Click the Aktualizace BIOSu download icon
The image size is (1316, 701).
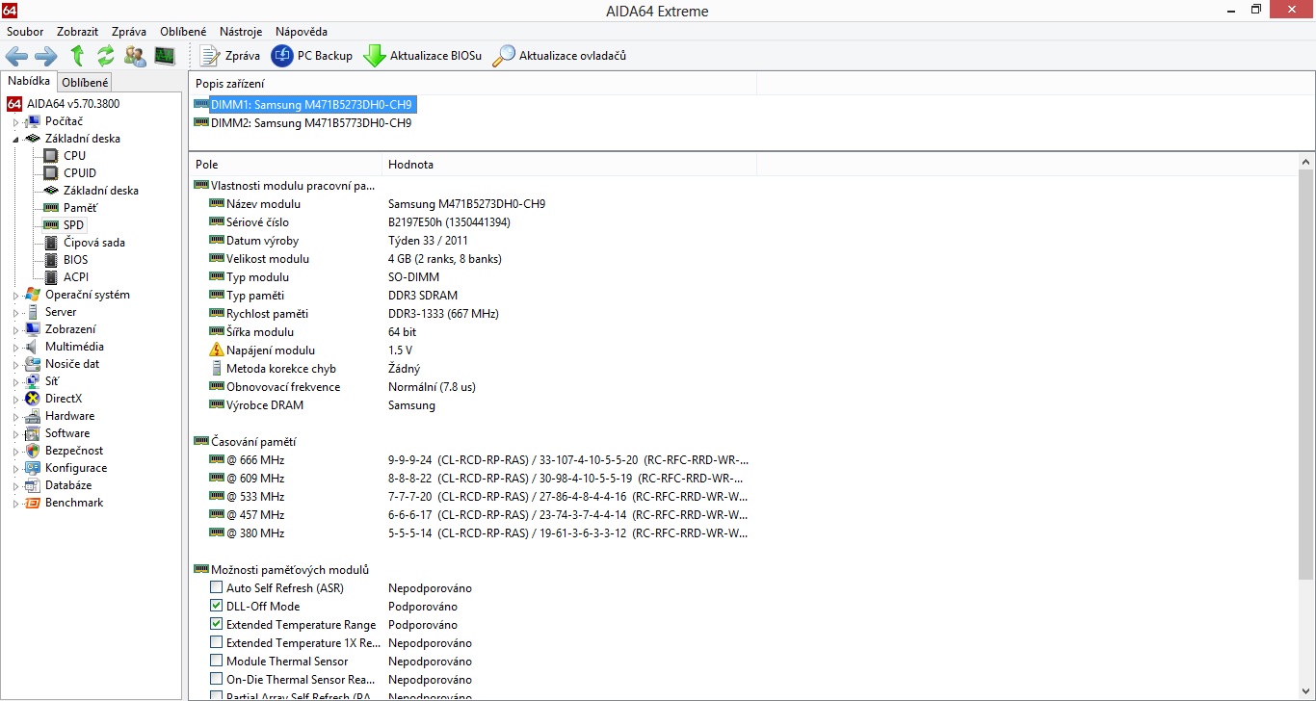[375, 56]
